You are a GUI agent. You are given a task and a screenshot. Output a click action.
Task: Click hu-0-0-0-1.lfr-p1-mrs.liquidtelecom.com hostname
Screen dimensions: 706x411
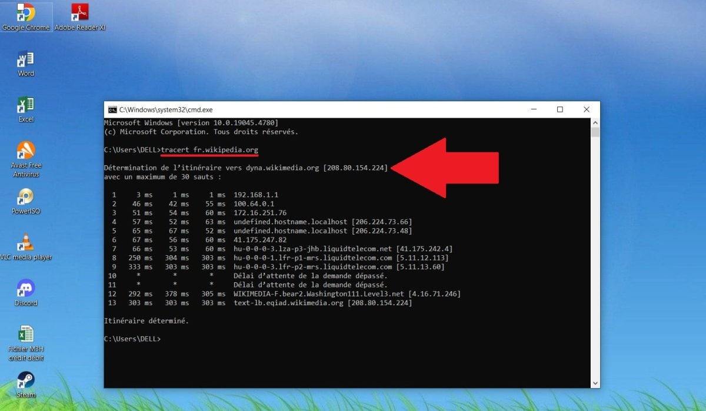(313, 258)
